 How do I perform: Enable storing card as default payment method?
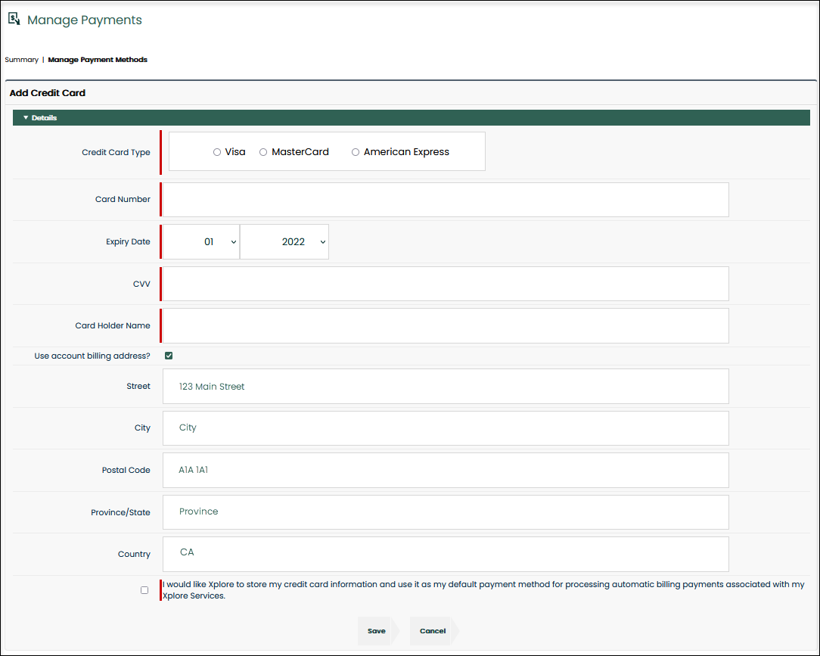tap(144, 590)
